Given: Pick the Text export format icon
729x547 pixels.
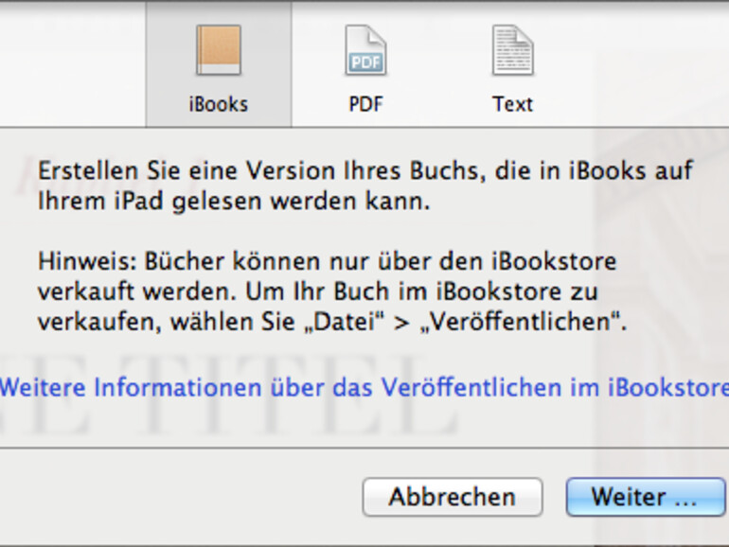Looking at the screenshot, I should (513, 50).
